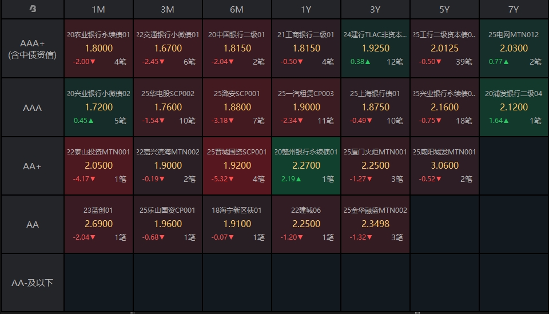The image size is (549, 314).
Task: Open the 20农业银行永续债01 bond cell
Action: coord(98,48)
